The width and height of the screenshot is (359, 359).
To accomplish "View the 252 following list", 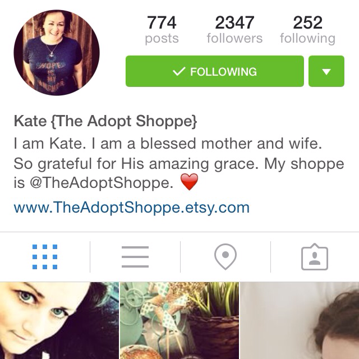I will tap(307, 29).
